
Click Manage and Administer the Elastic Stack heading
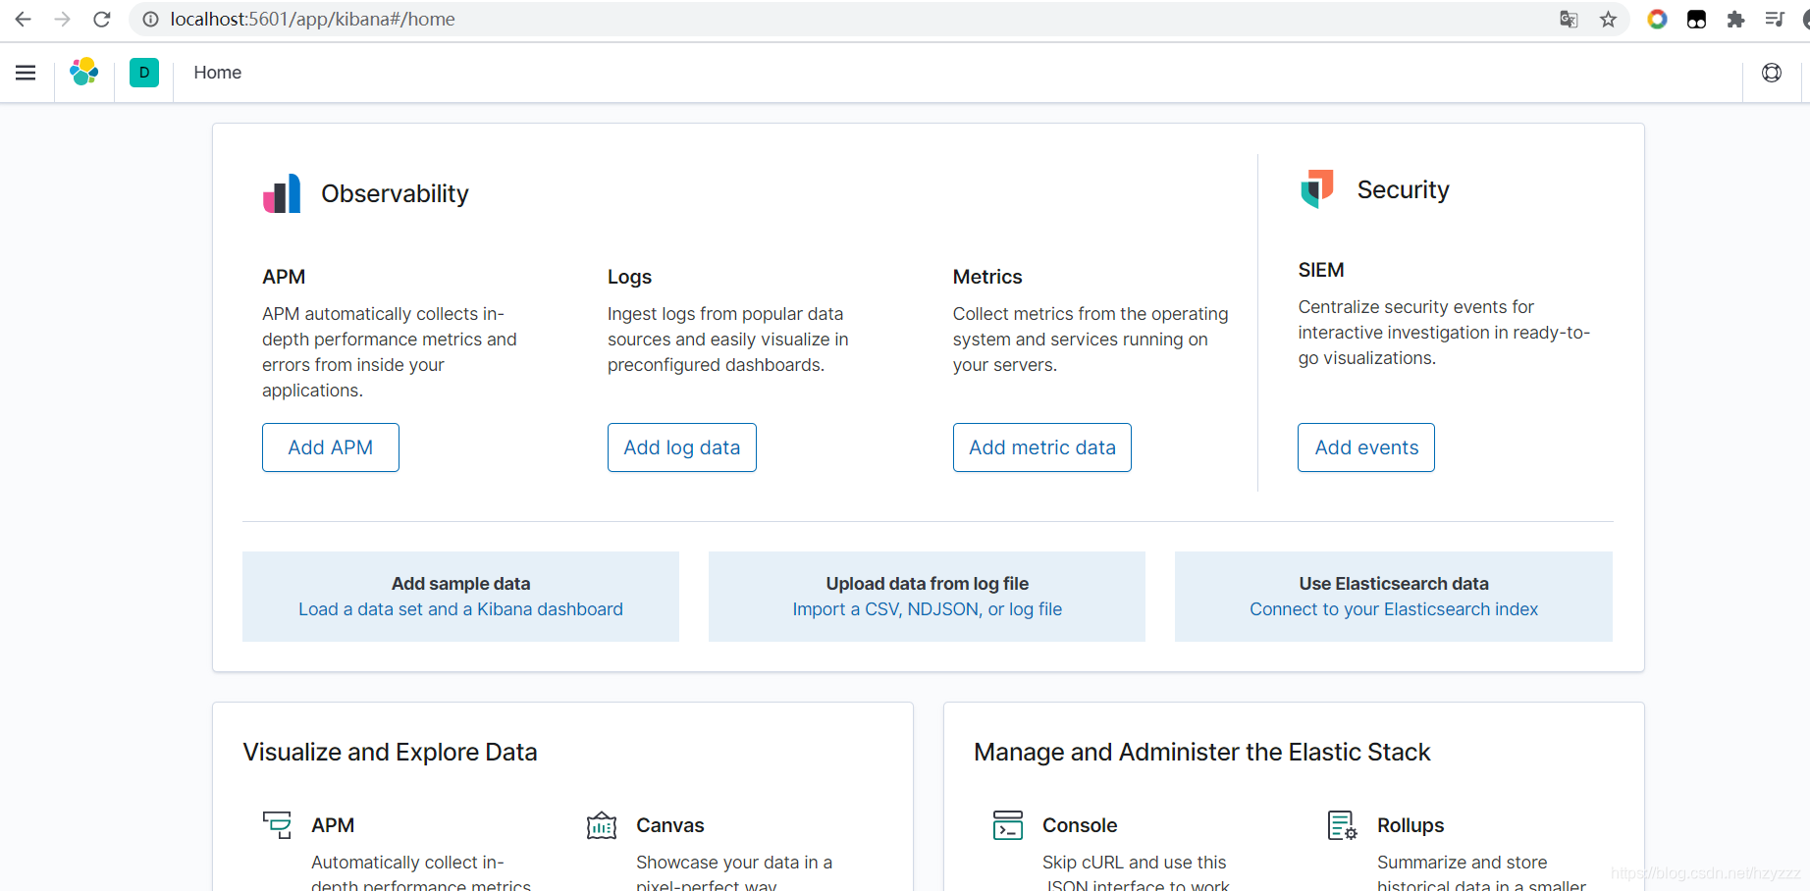click(x=1202, y=752)
